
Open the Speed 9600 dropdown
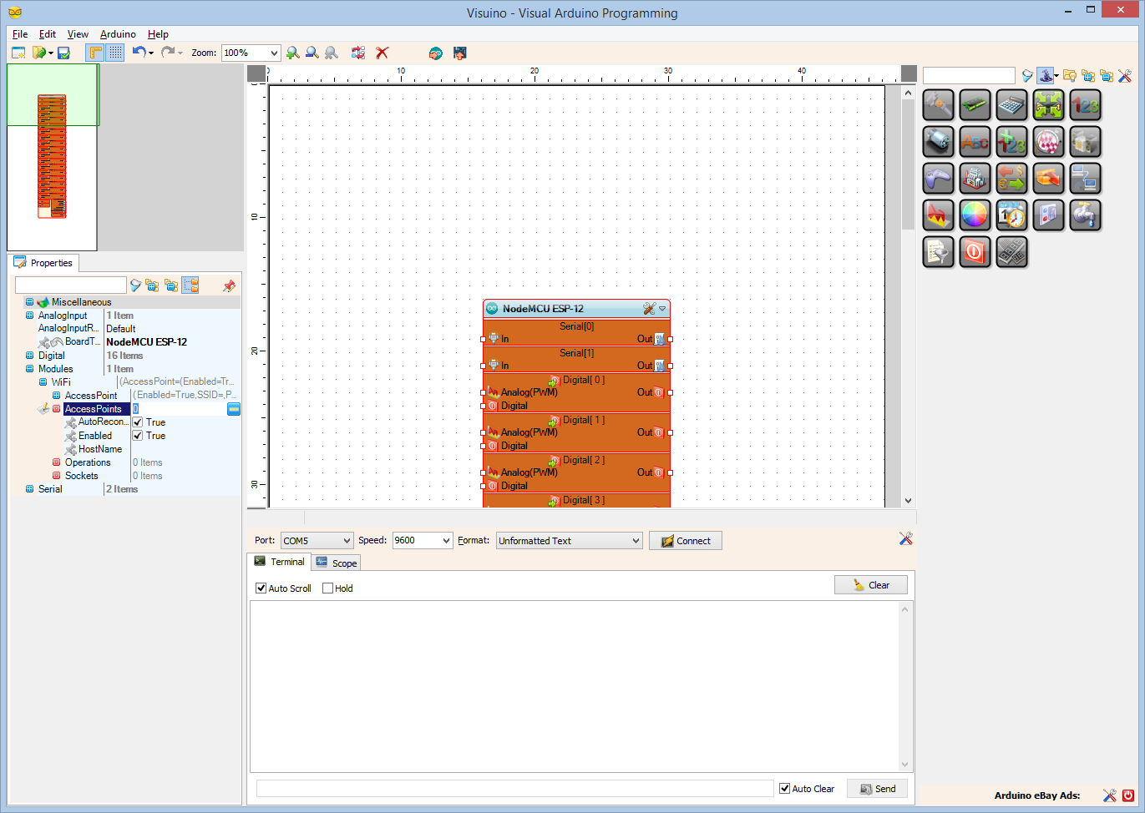click(446, 541)
